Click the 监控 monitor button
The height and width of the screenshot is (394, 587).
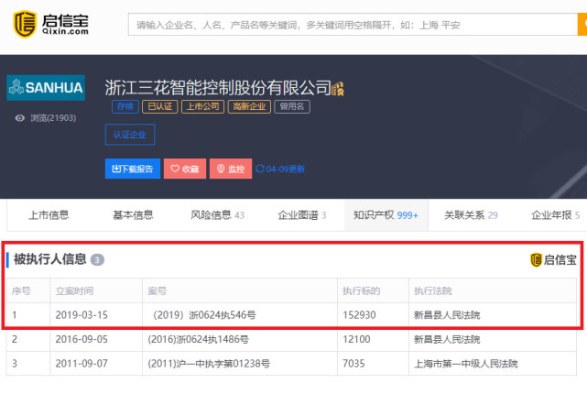pos(231,169)
